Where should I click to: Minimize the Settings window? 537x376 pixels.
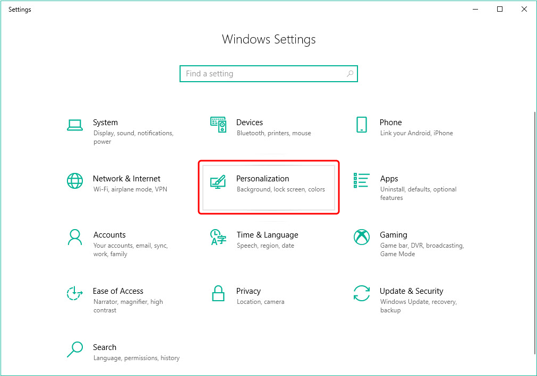(x=475, y=9)
